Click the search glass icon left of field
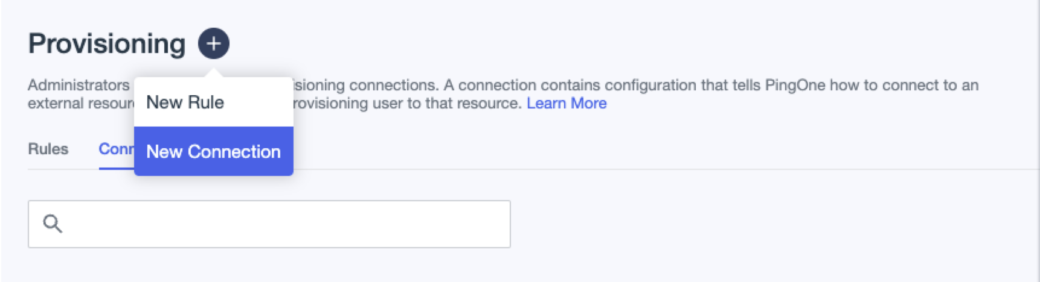Viewport: 1040px width, 282px height. (53, 224)
